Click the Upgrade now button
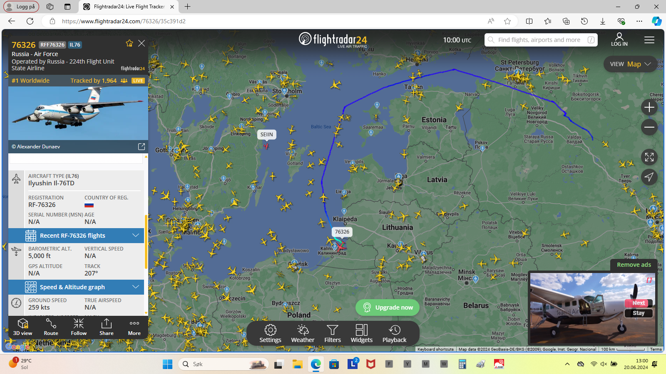Screen dimensions: 666x374 pos(388,308)
